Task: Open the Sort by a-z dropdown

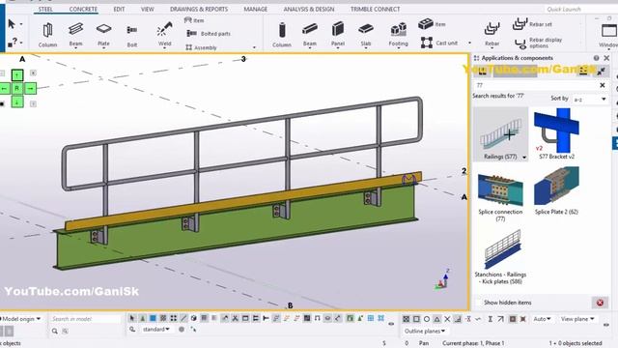Action: [x=590, y=99]
